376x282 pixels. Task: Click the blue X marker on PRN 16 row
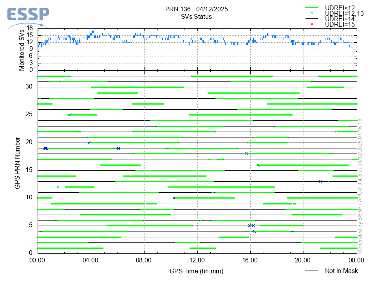tap(258, 165)
